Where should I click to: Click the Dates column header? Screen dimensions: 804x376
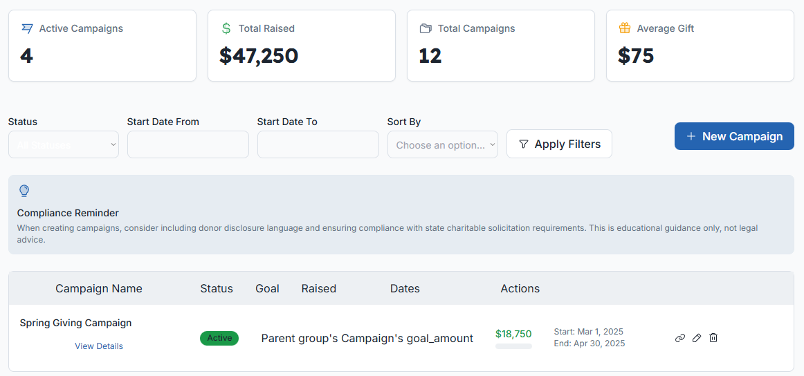click(405, 289)
